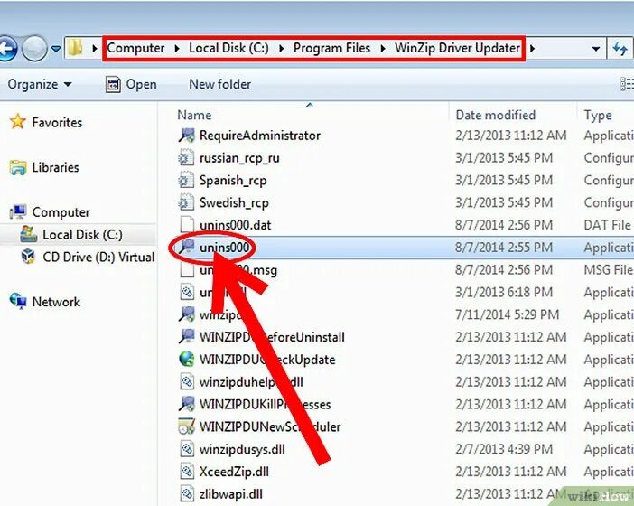634x506 pixels.
Task: Select the WINZIPDUBeforeUninstall application icon
Action: tap(186, 336)
